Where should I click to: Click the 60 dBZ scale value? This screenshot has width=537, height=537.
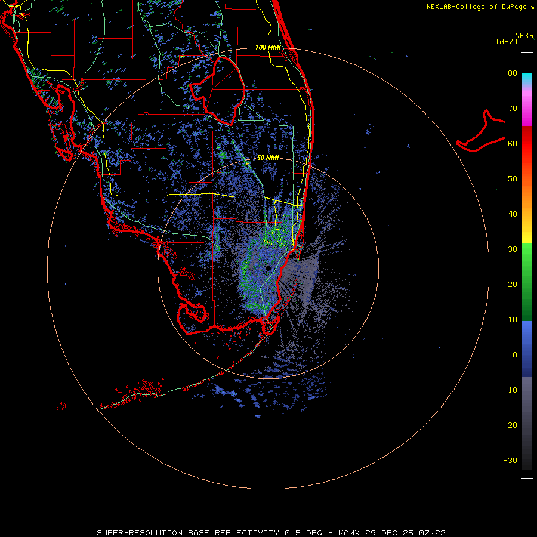point(513,143)
